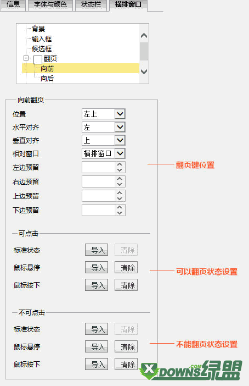Switch to the 状态栏 tab
The image size is (249, 386).
tap(91, 5)
